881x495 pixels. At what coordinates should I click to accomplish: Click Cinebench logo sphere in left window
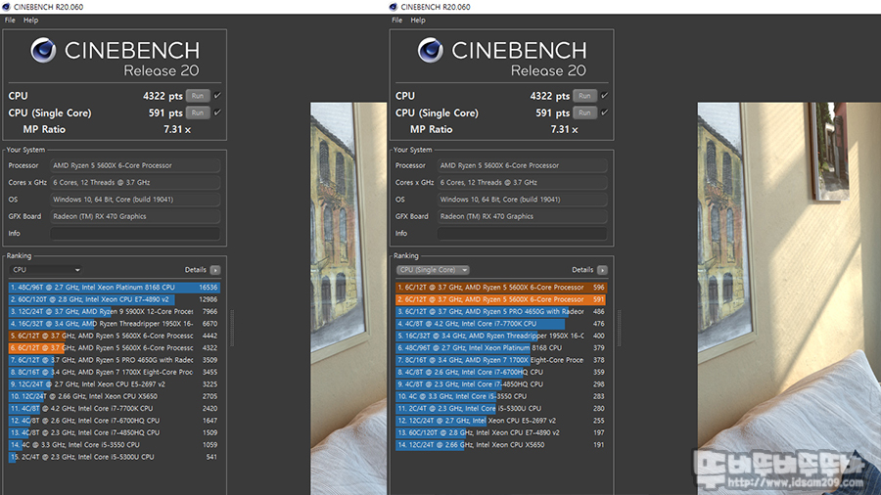pos(43,50)
